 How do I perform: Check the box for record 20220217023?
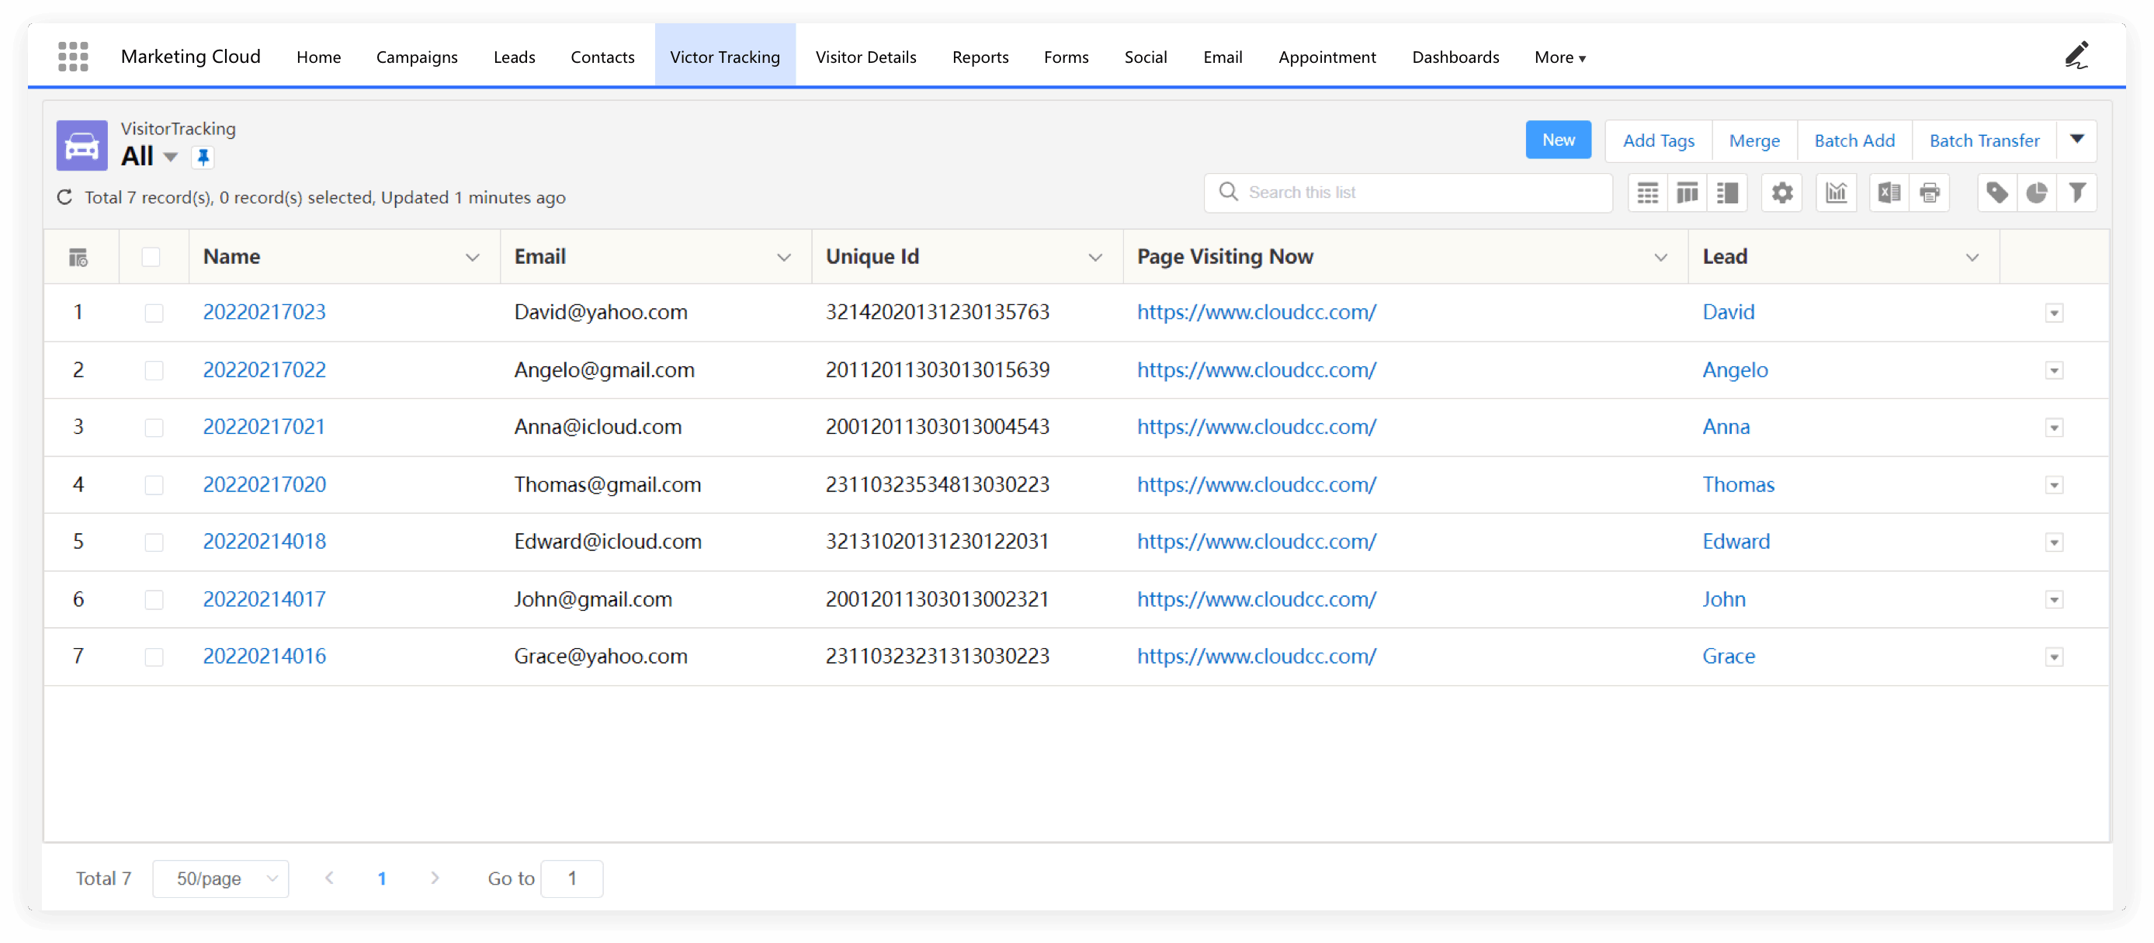154,313
